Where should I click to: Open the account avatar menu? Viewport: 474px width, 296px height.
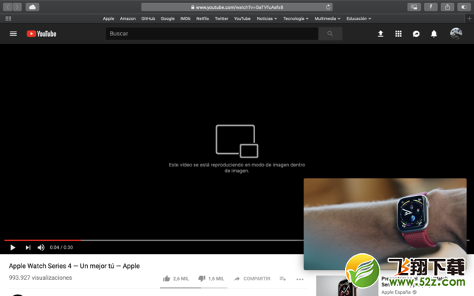[x=456, y=34]
